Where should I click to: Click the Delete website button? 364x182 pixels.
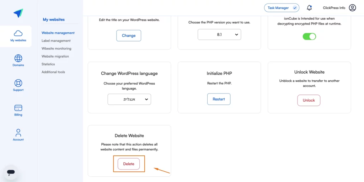(129, 164)
